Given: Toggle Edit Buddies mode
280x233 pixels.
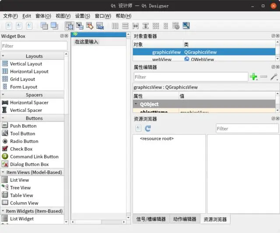Looking at the screenshot, I should (x=90, y=26).
